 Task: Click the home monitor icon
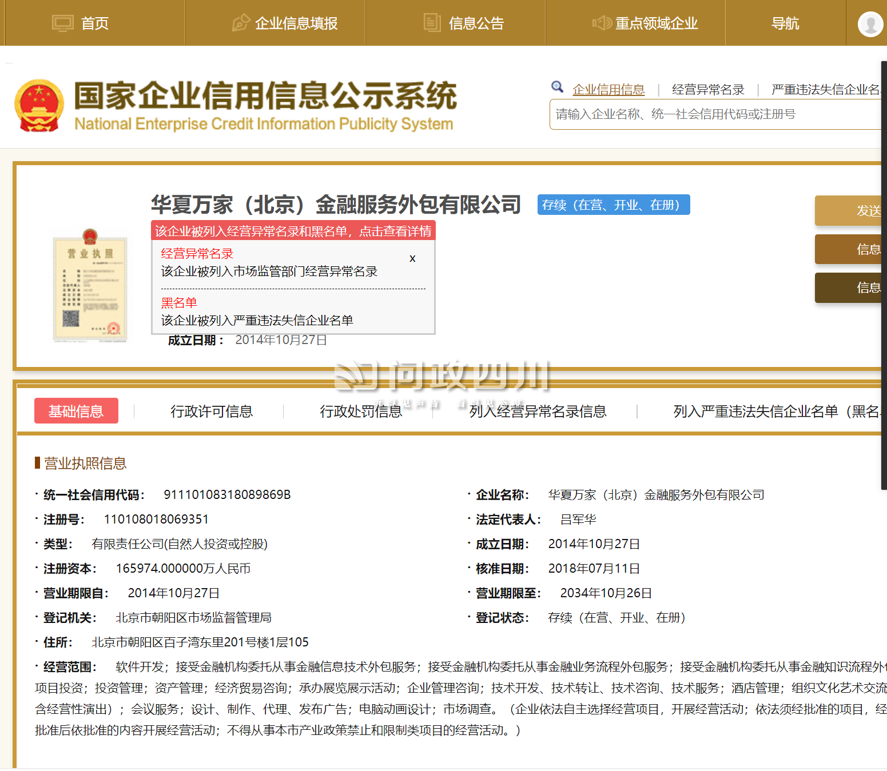click(62, 23)
